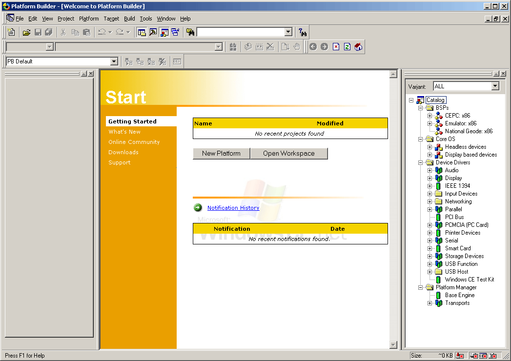Expand the Transports tree node
The height and width of the screenshot is (361, 511).
(429, 303)
